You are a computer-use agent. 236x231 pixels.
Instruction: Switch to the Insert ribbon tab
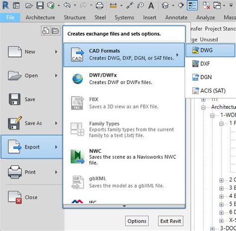pyautogui.click(x=149, y=17)
